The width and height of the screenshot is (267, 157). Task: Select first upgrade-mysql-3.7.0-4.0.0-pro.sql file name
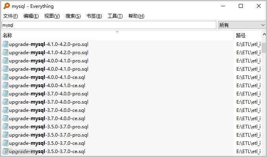pos(49,94)
